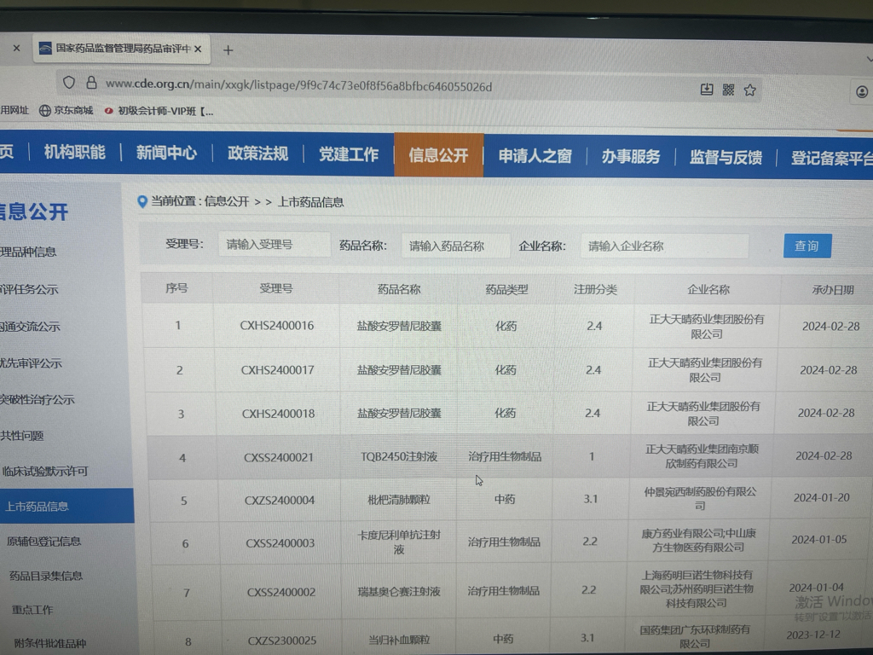
Task: Click the cell CXSS2400002
Action: pyautogui.click(x=281, y=592)
